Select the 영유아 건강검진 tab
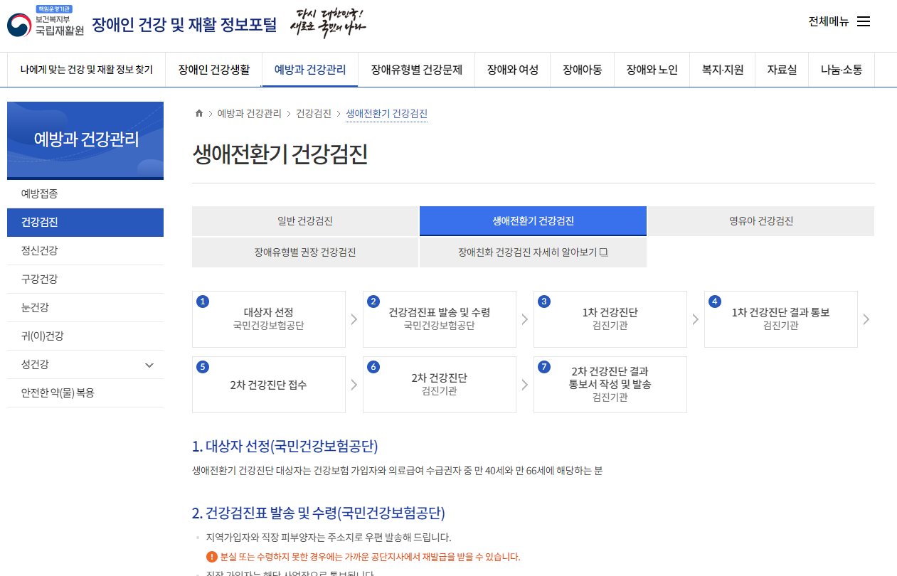Viewport: 897px width, 576px height. 760,221
